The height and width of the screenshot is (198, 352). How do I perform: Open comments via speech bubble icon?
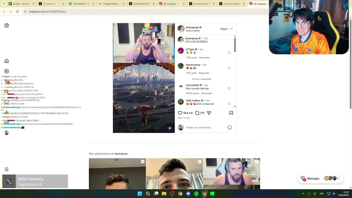point(197,113)
